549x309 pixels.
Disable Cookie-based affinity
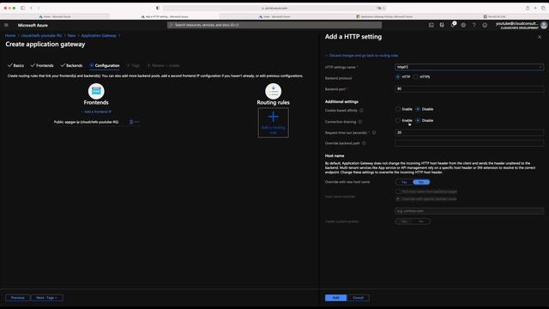point(418,109)
